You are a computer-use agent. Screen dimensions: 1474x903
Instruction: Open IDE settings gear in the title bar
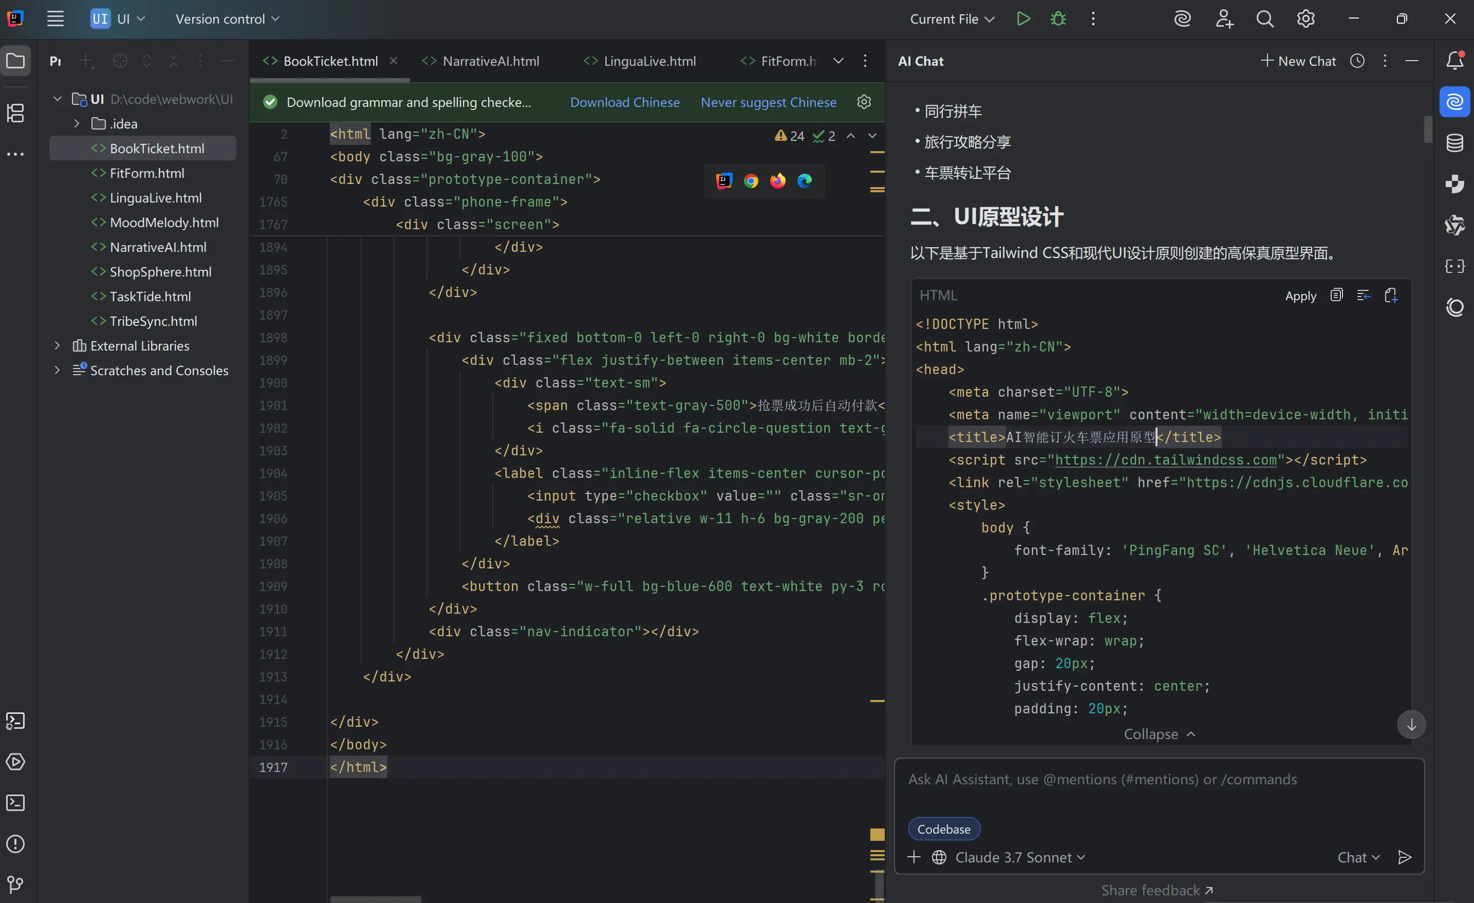1305,19
